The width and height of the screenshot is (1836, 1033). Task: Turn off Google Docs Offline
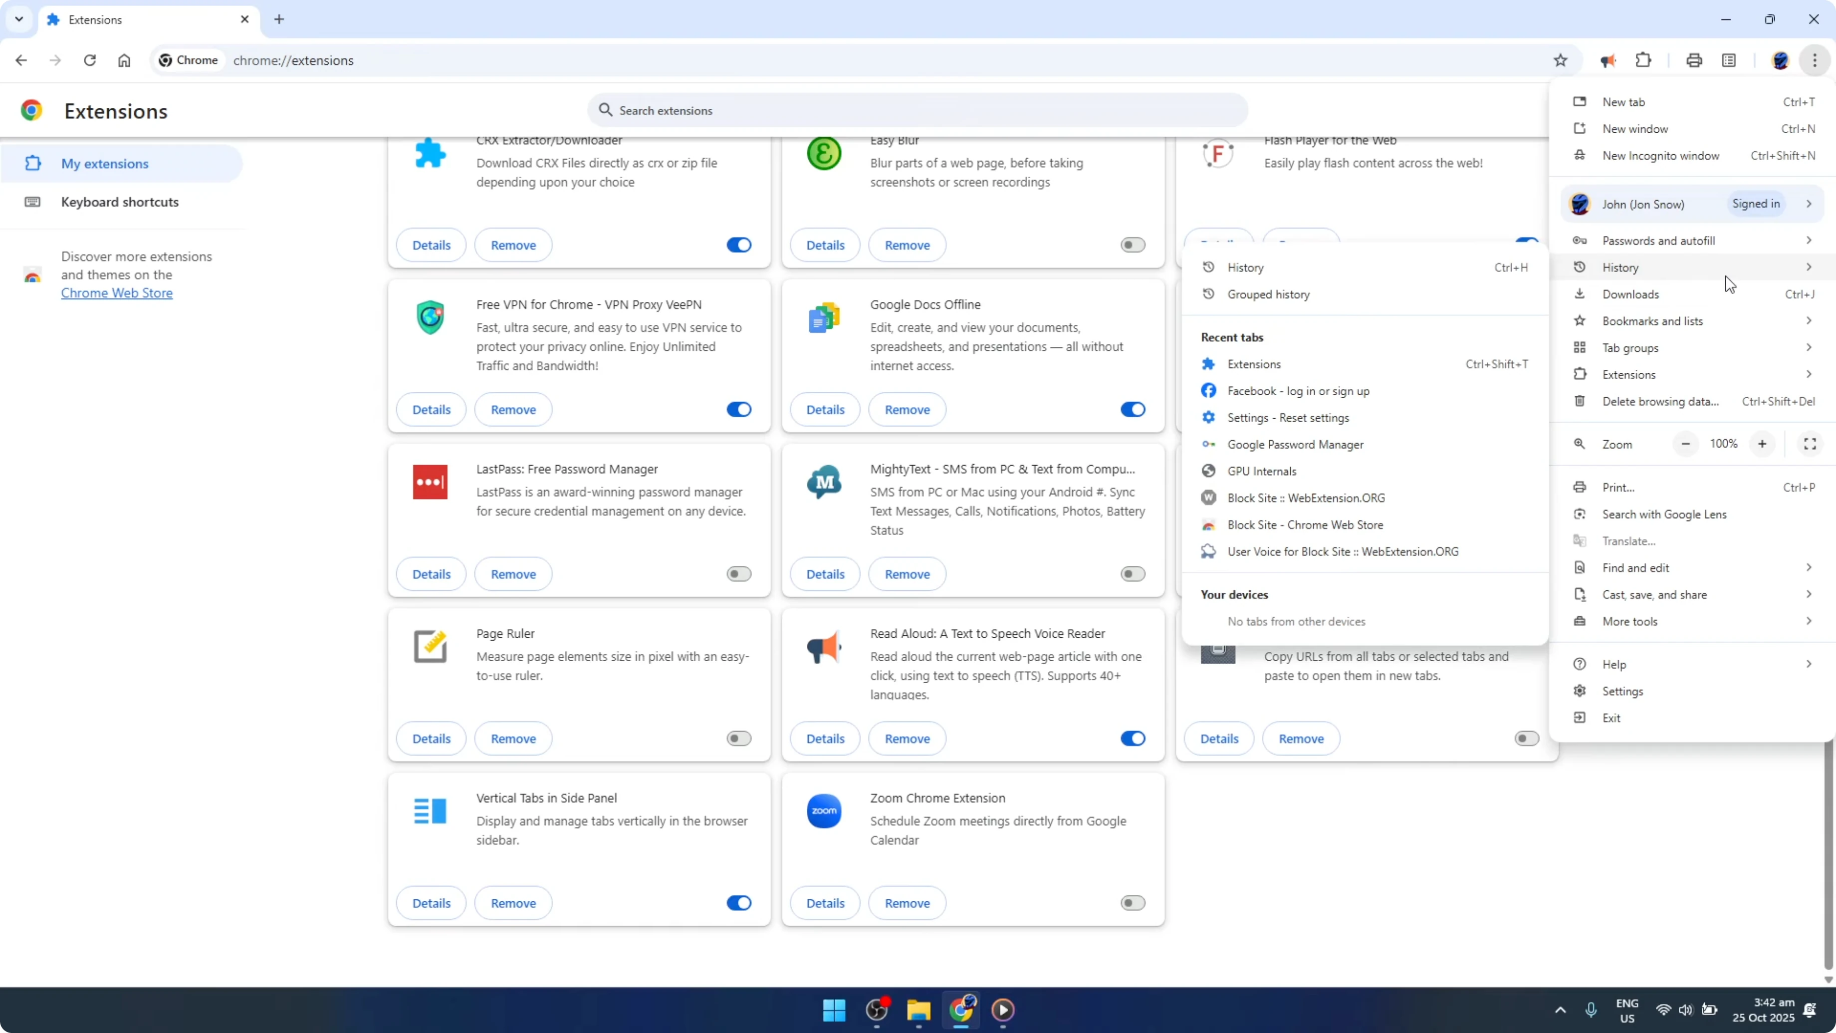point(1132,409)
